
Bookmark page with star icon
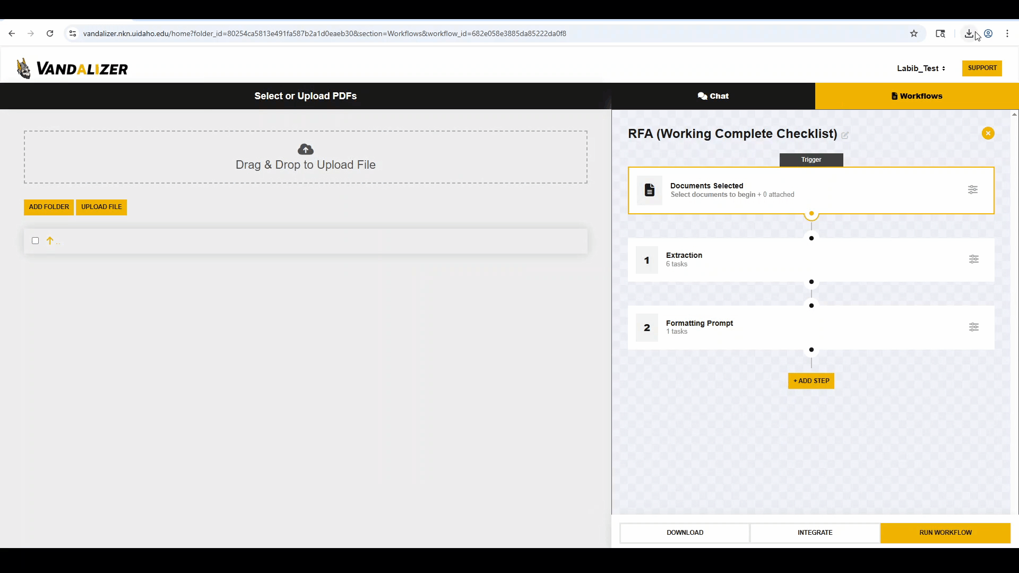pos(913,33)
